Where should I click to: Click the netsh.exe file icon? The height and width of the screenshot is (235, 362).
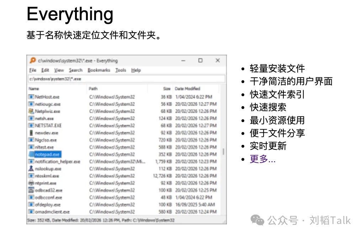tap(31, 118)
